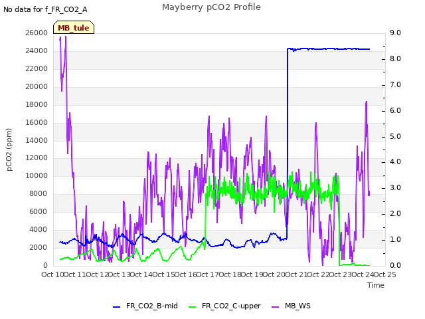Click the MB_WS legend entry
The width and height of the screenshot is (425, 319).
pos(291,306)
